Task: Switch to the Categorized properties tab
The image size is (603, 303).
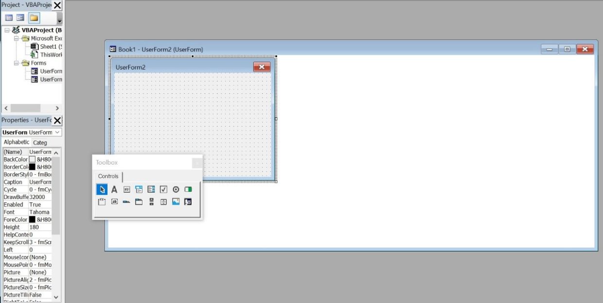Action: pyautogui.click(x=40, y=143)
